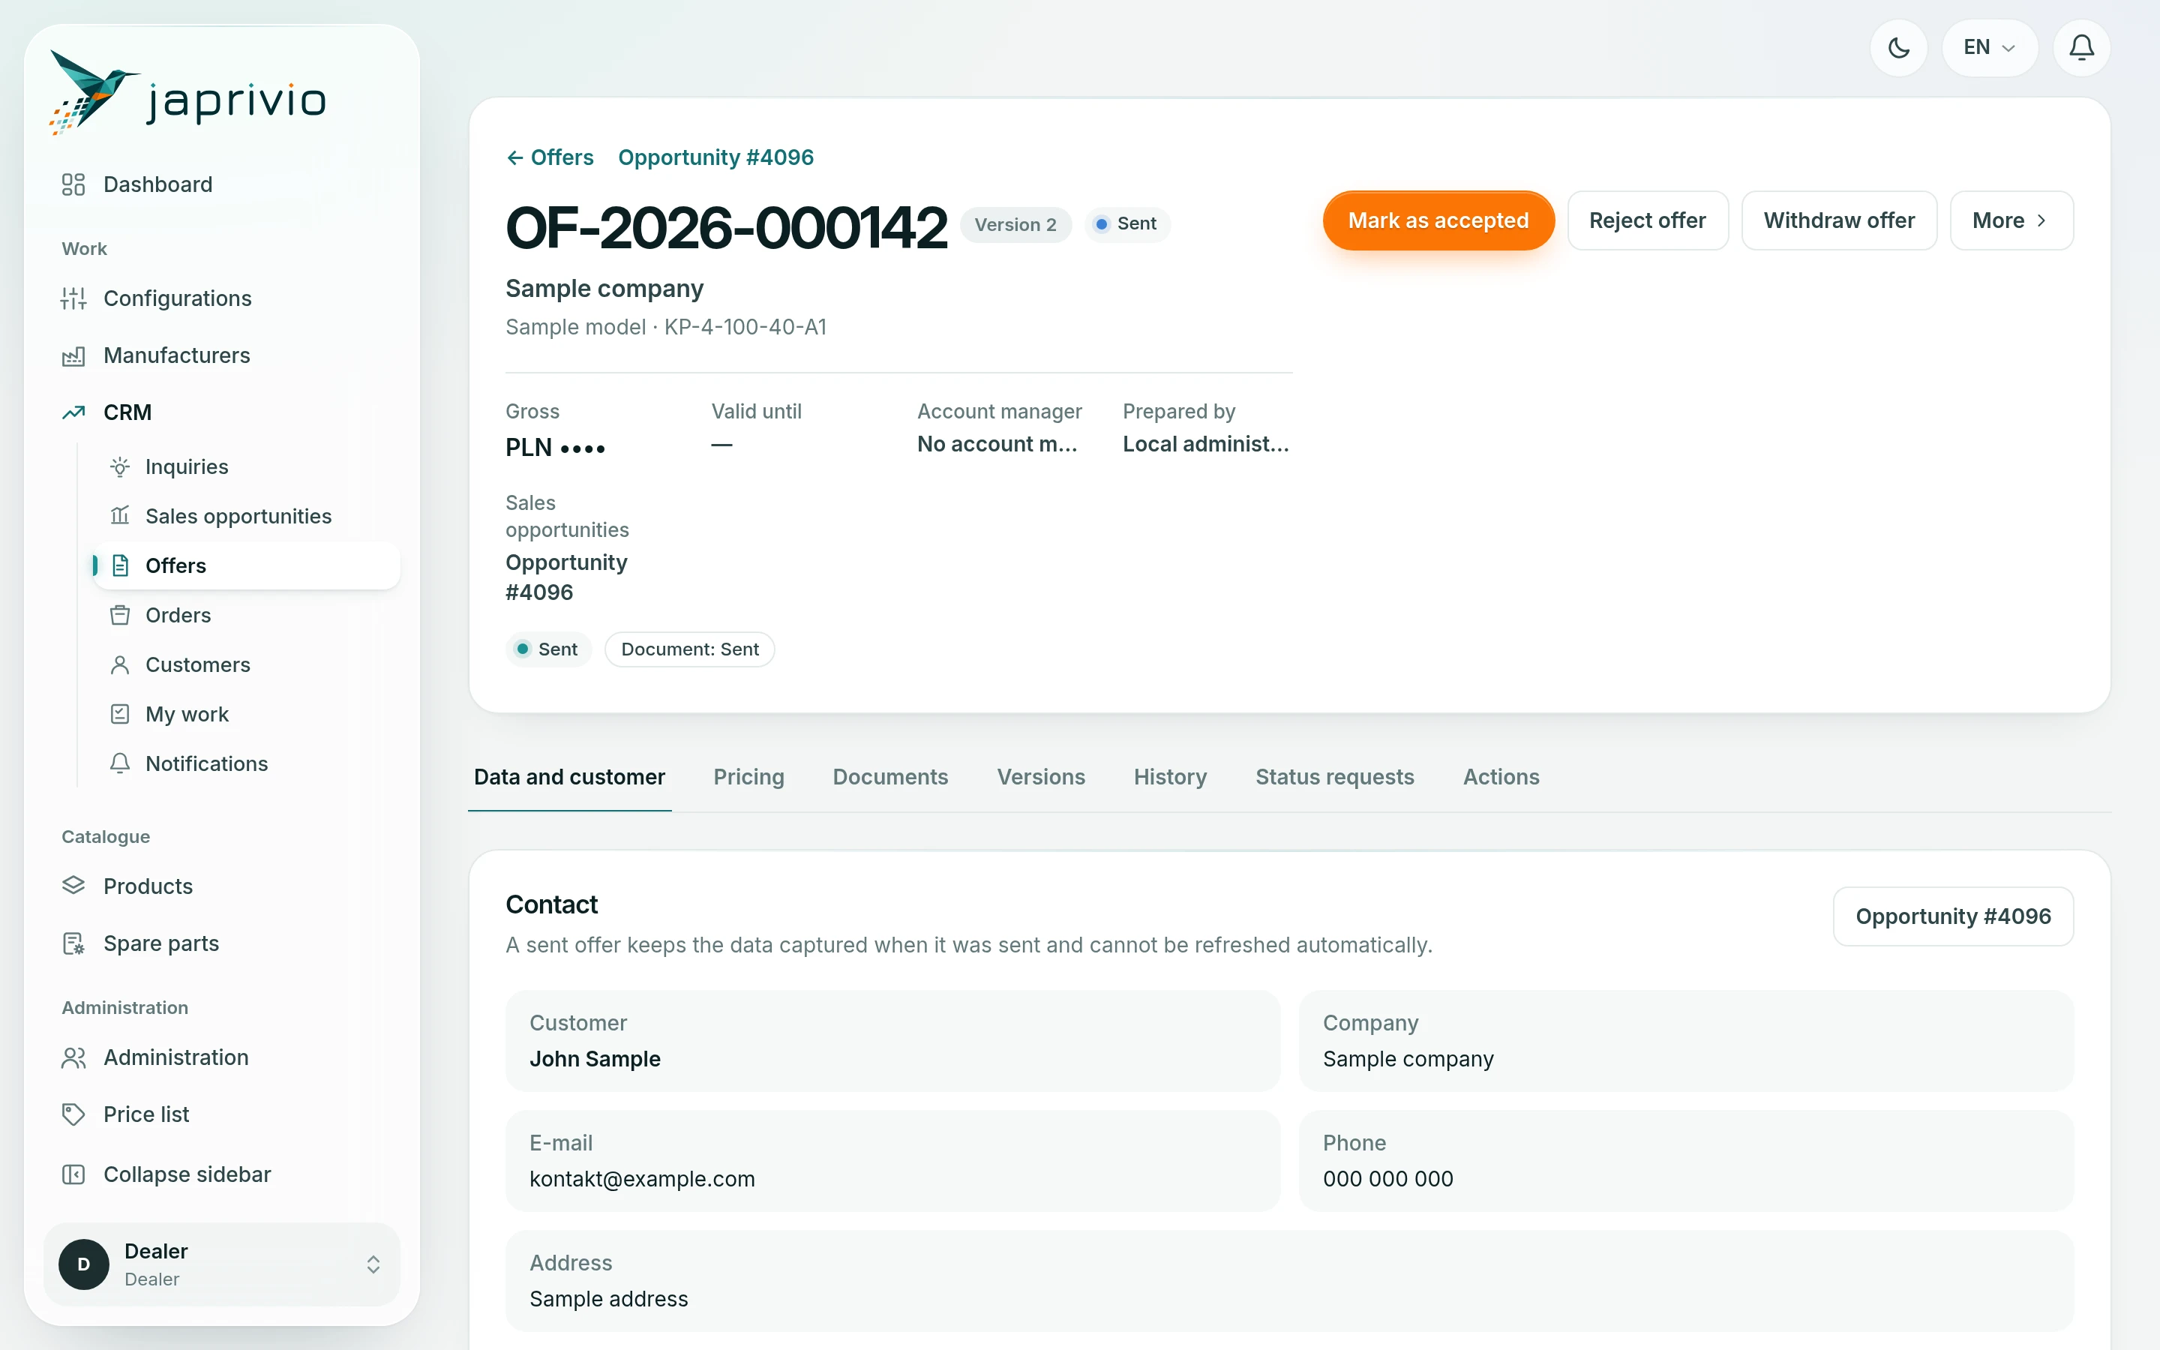The width and height of the screenshot is (2160, 1350).
Task: Click the My work checklist icon
Action: pyautogui.click(x=119, y=714)
